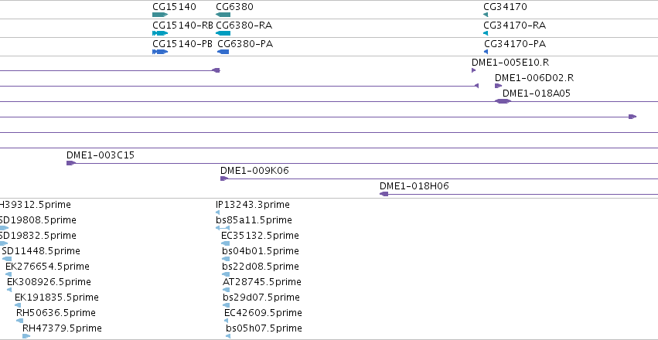Click the CG15140-PB label text
658x340 pixels.
(182, 43)
